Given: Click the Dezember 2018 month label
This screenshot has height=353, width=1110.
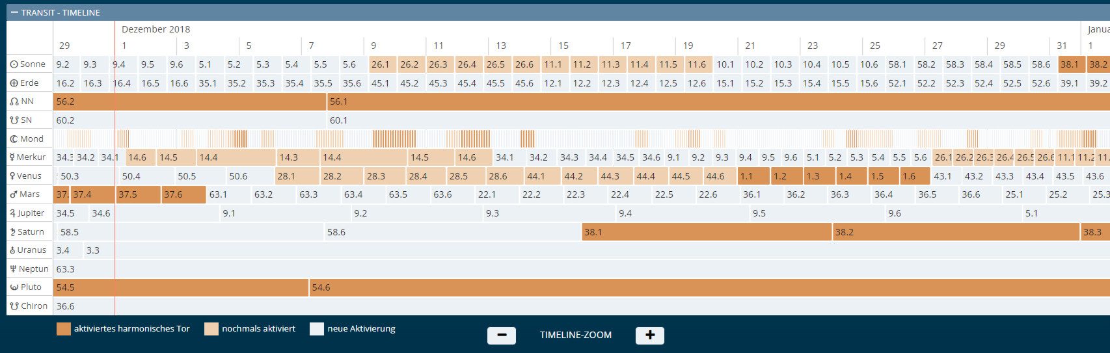Looking at the screenshot, I should coord(156,29).
